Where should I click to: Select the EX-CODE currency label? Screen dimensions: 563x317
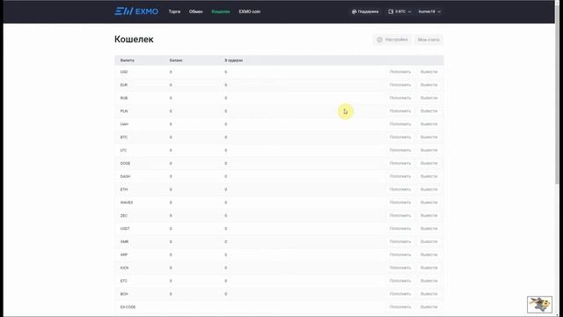pyautogui.click(x=128, y=307)
